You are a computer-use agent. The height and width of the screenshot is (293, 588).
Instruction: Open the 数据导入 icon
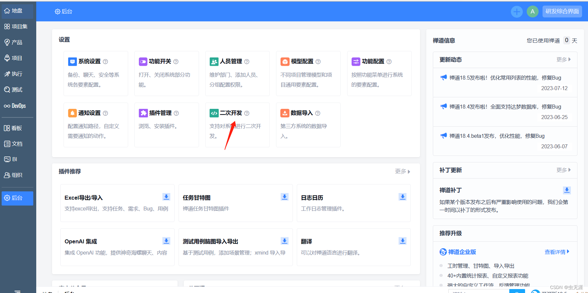click(x=285, y=113)
